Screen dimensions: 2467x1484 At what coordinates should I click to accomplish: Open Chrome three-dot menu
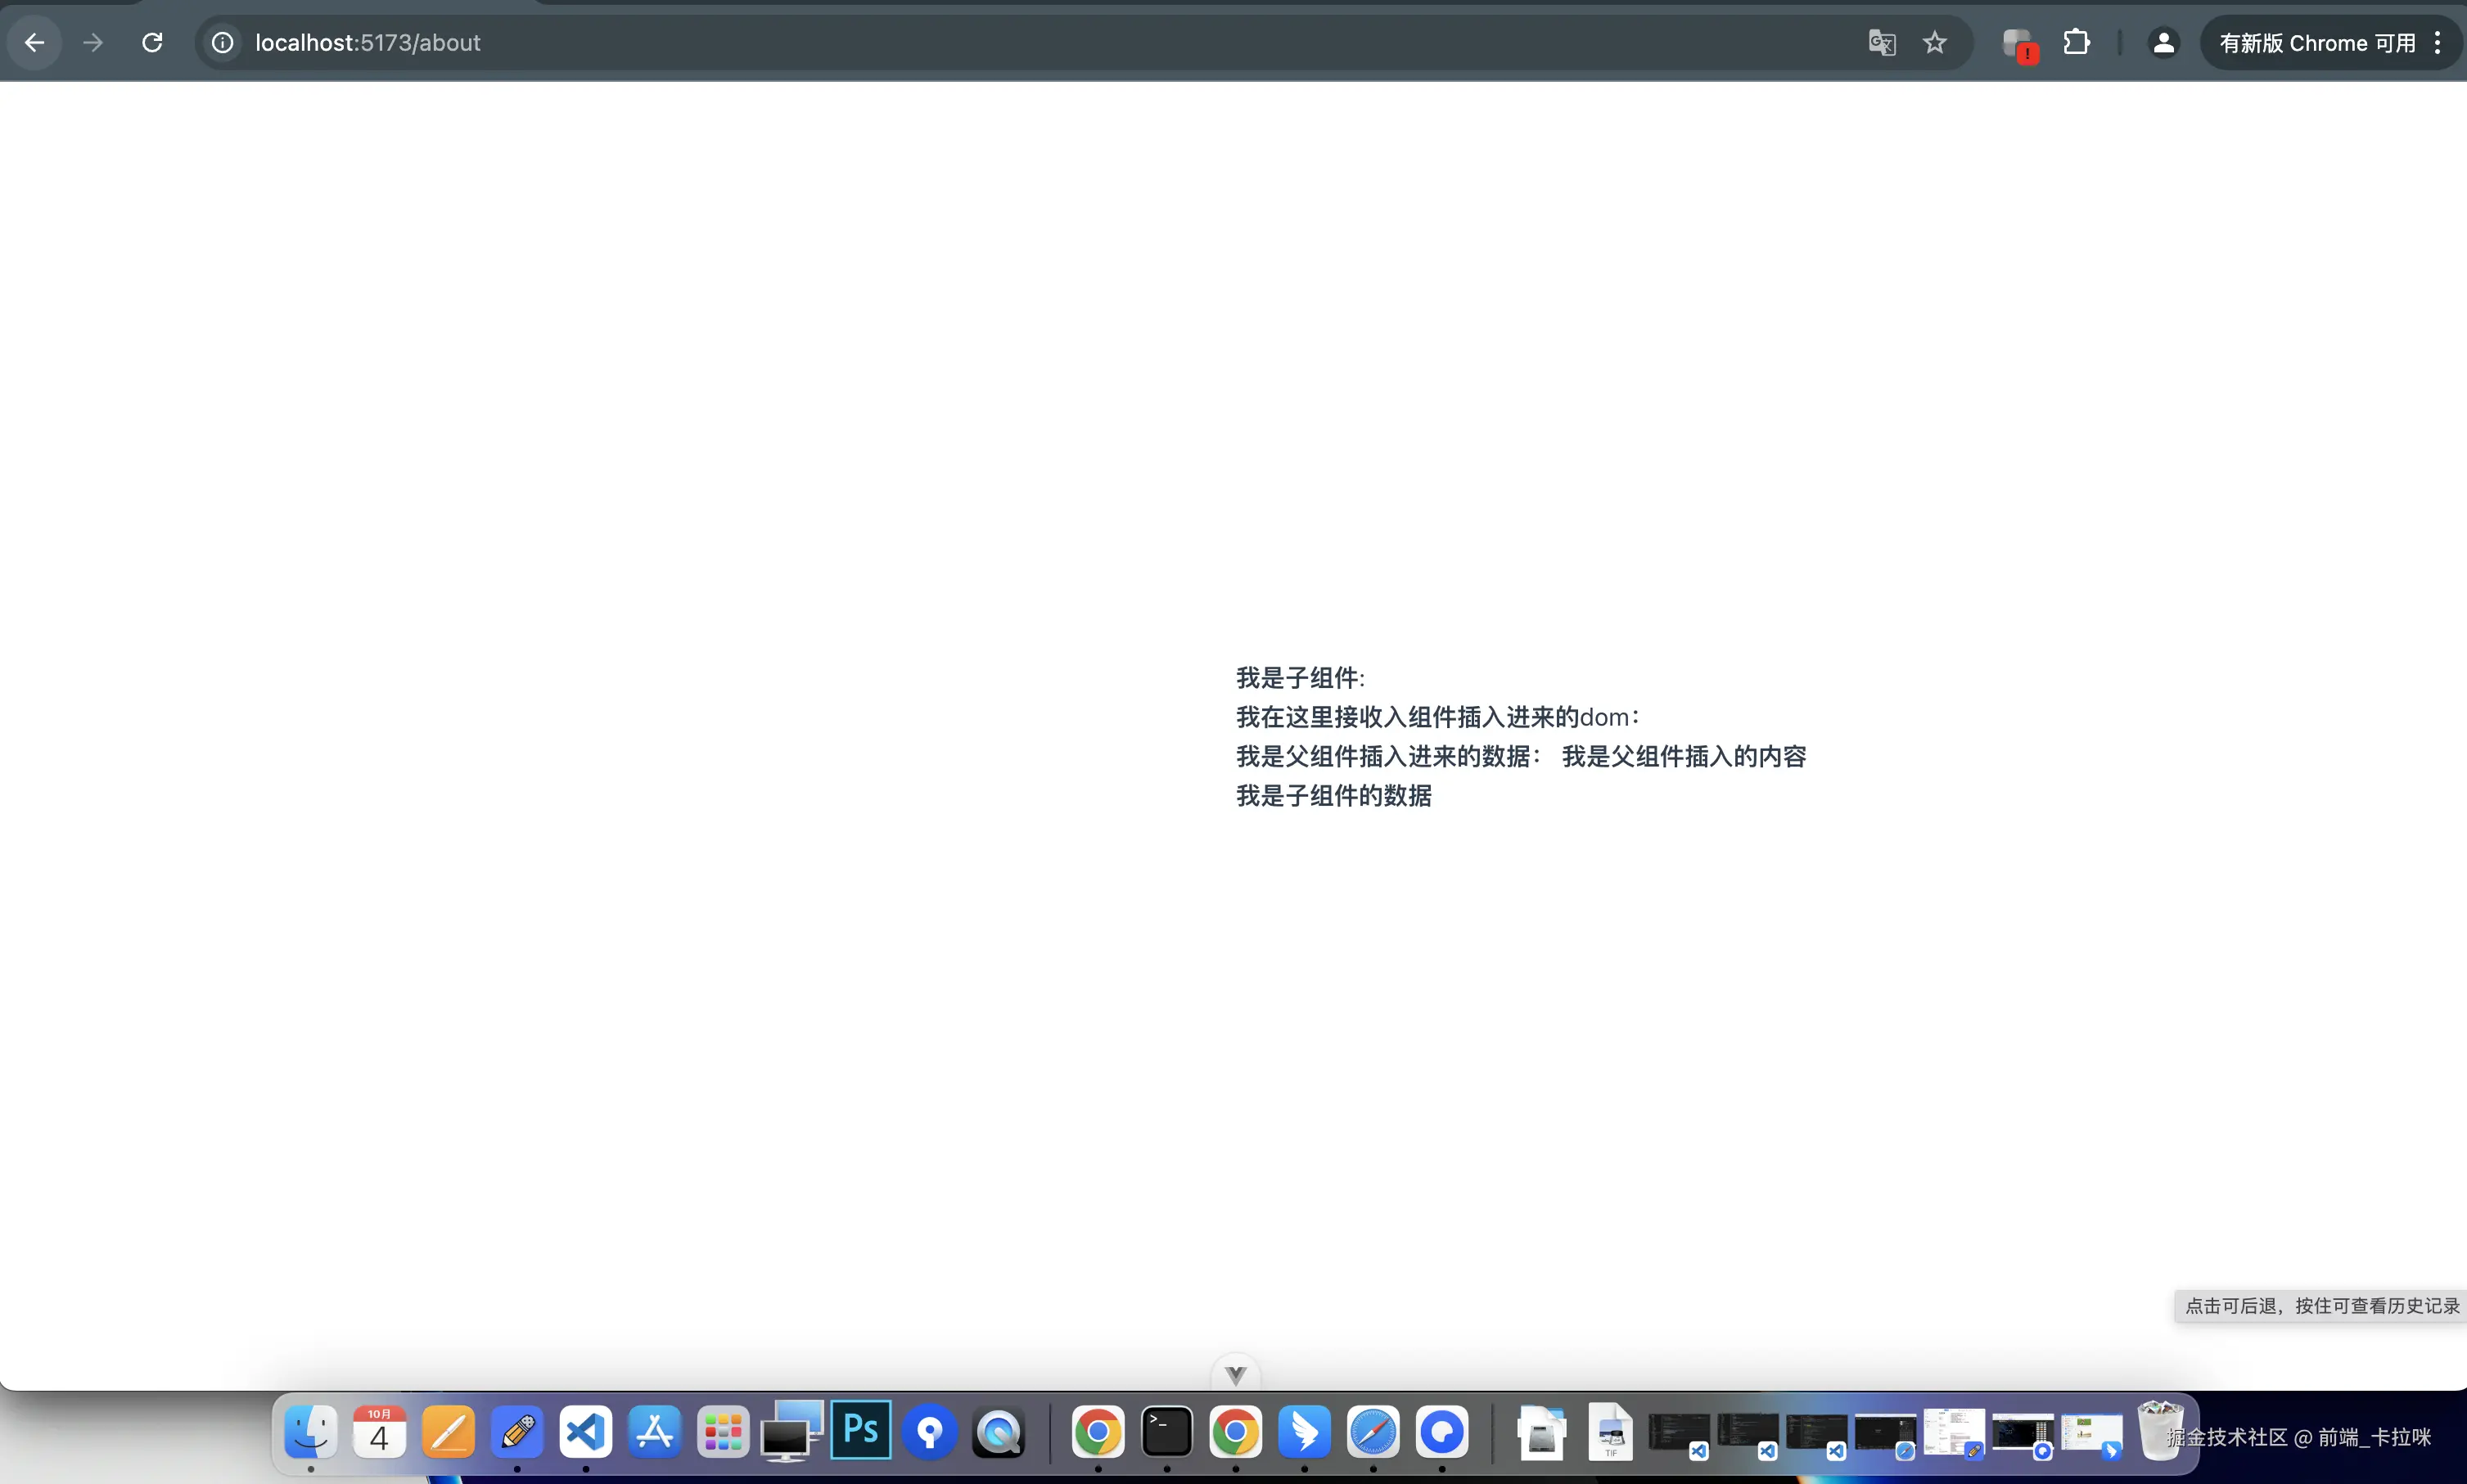tap(2438, 43)
